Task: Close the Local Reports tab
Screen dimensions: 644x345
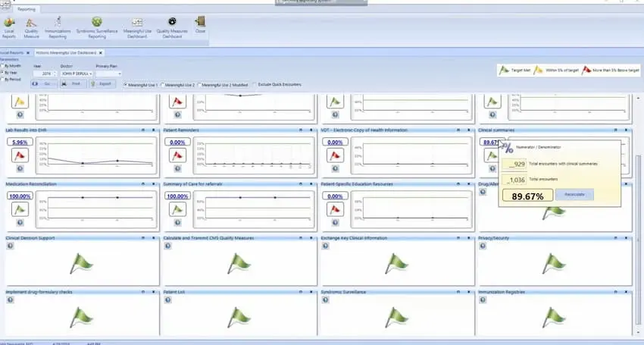Action: 28,52
